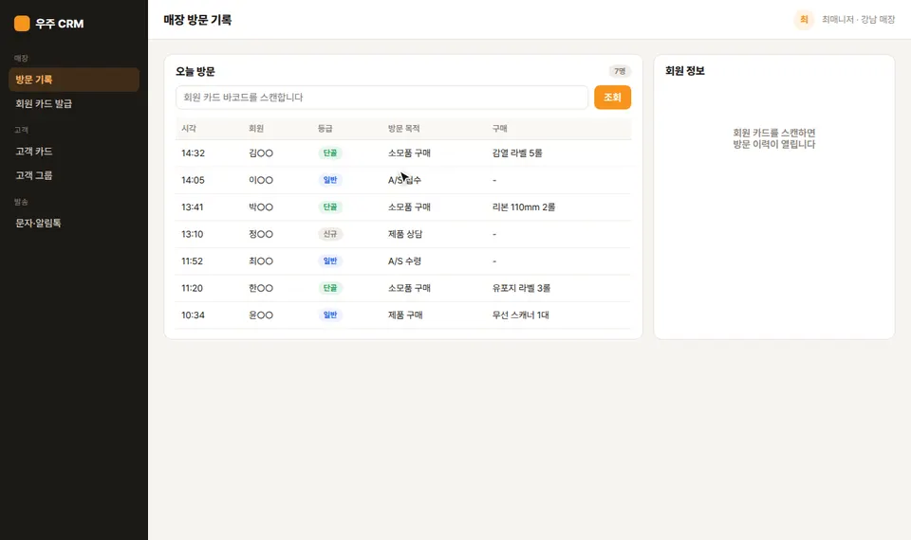The width and height of the screenshot is (911, 540).
Task: Click the 일반 badge in the 14:05 row
Action: click(x=330, y=180)
